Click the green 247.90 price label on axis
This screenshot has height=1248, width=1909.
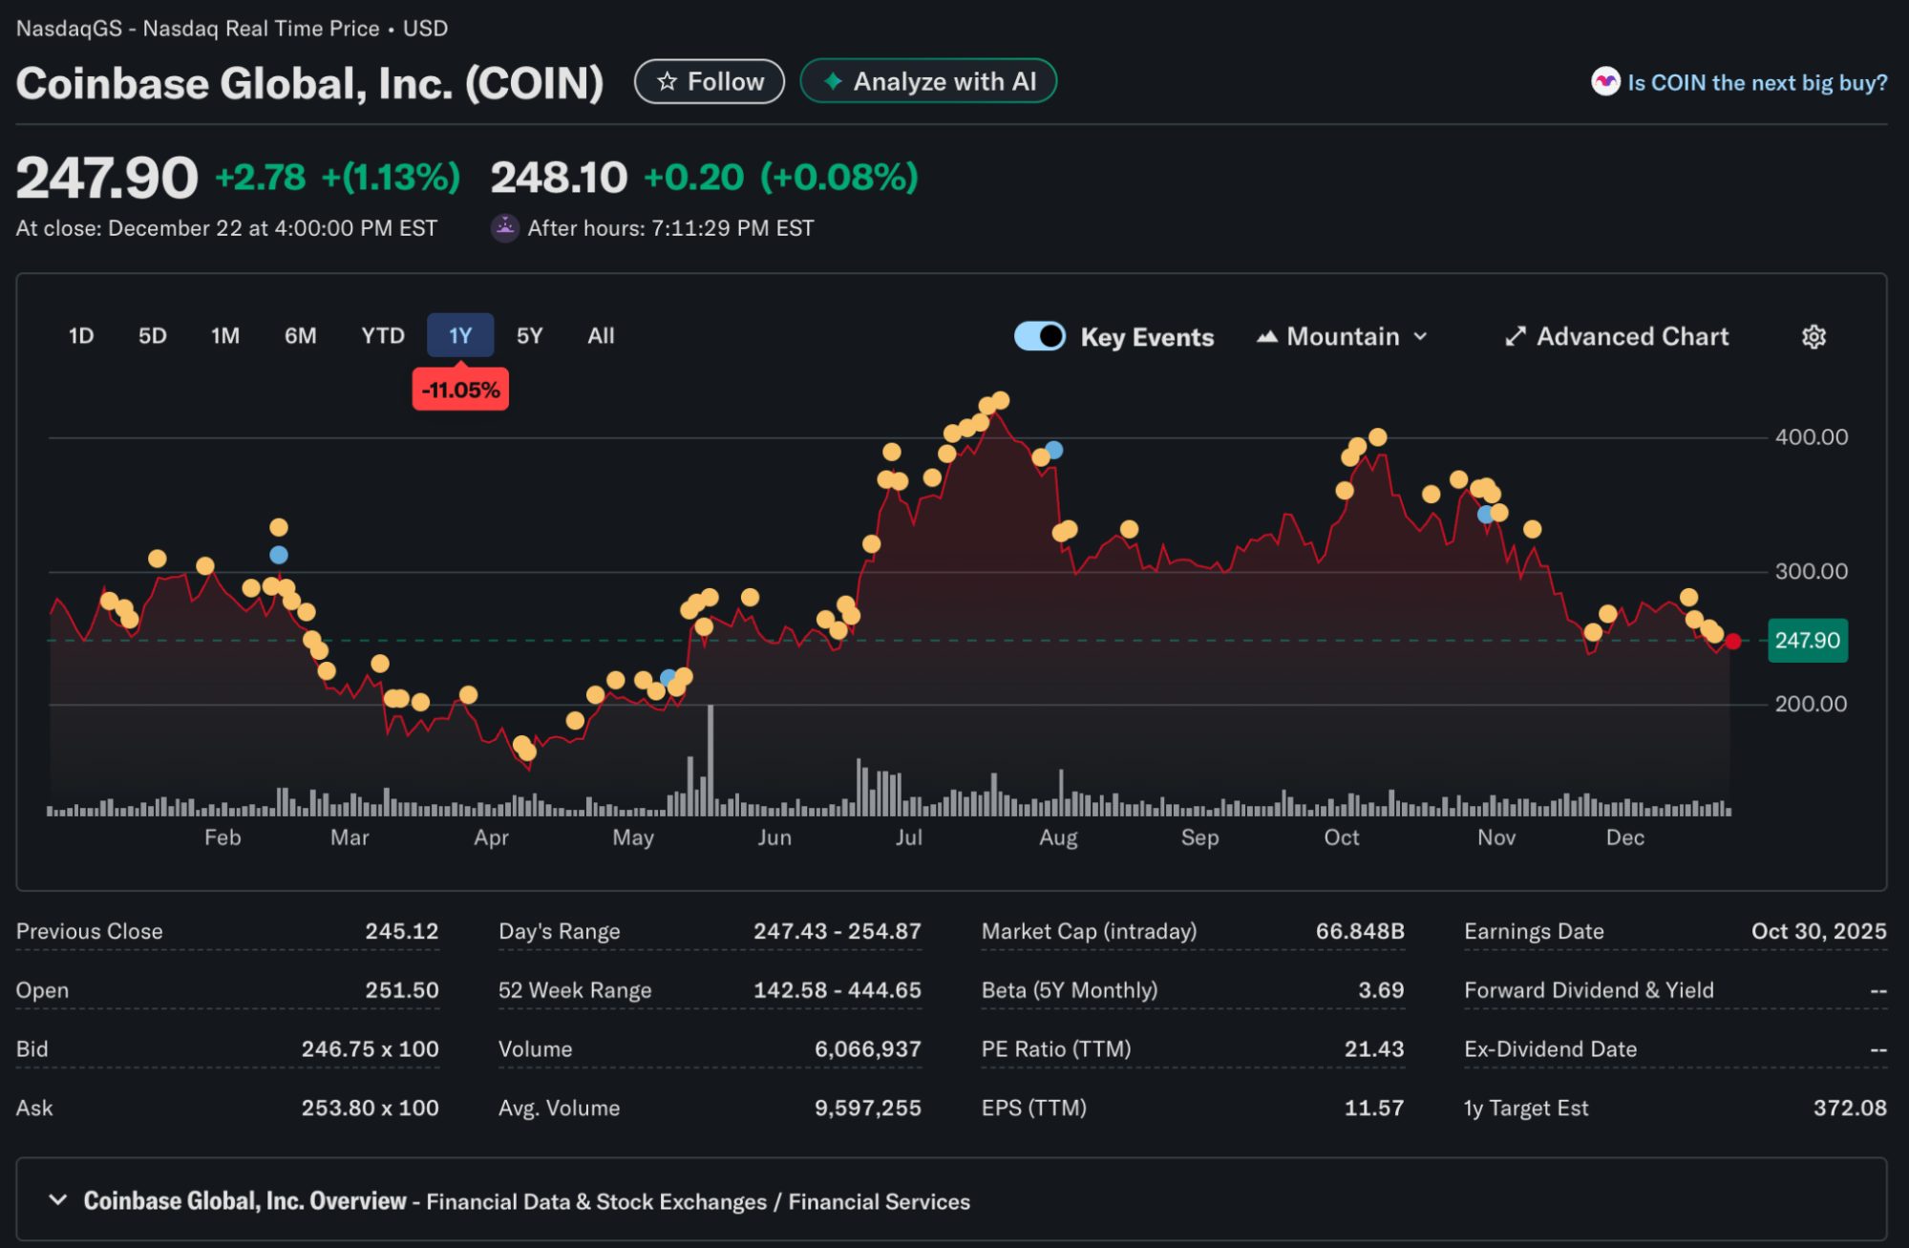(1807, 641)
